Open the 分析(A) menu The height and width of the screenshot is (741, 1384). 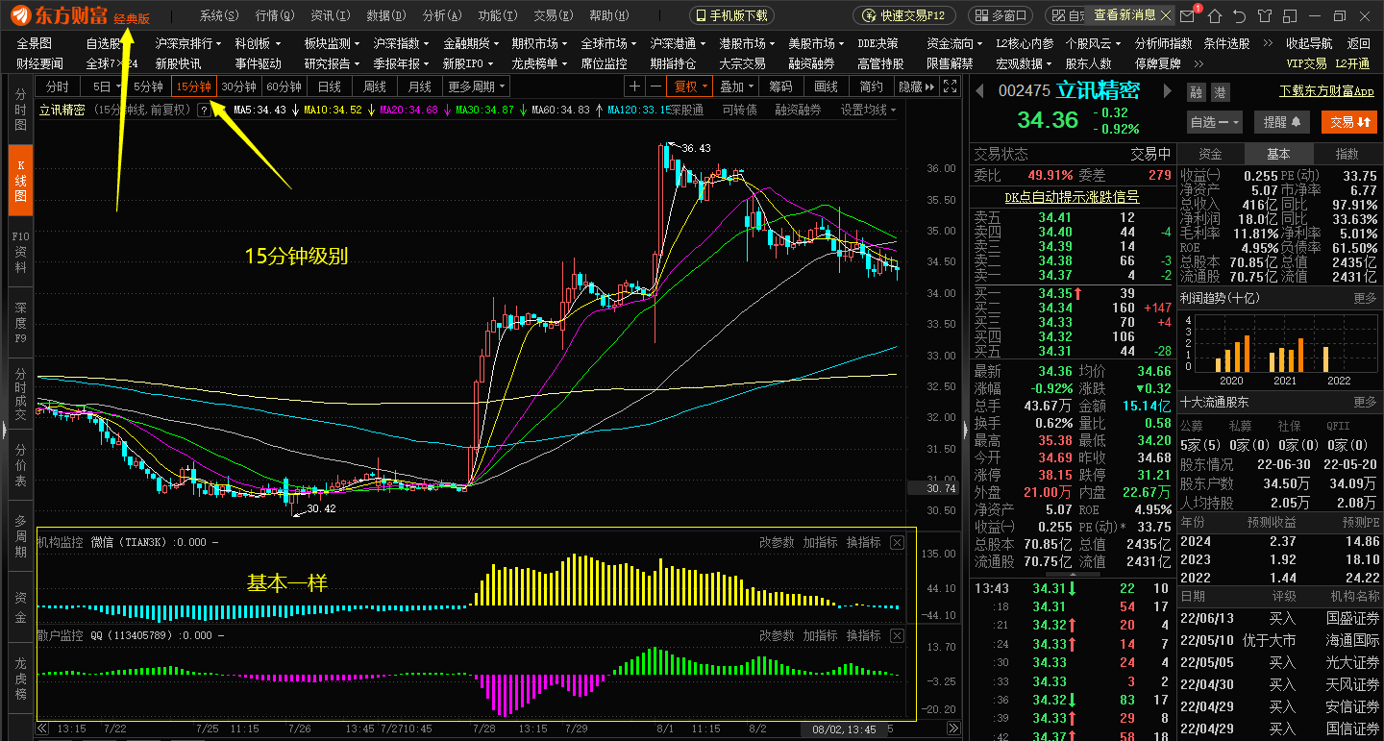(x=441, y=15)
